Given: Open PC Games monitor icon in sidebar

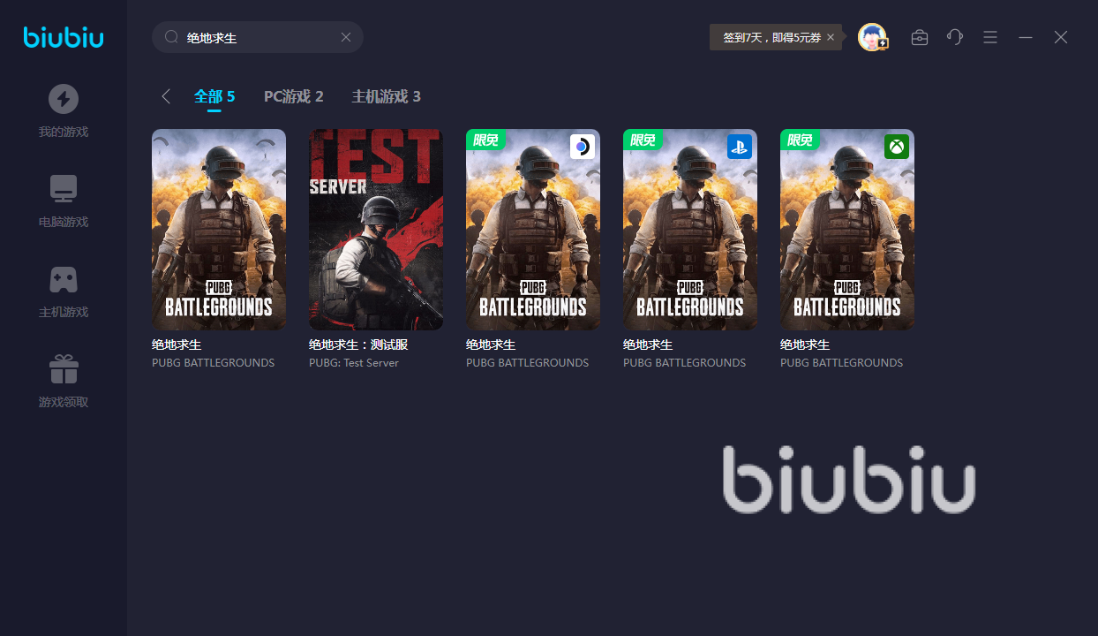Looking at the screenshot, I should [64, 189].
